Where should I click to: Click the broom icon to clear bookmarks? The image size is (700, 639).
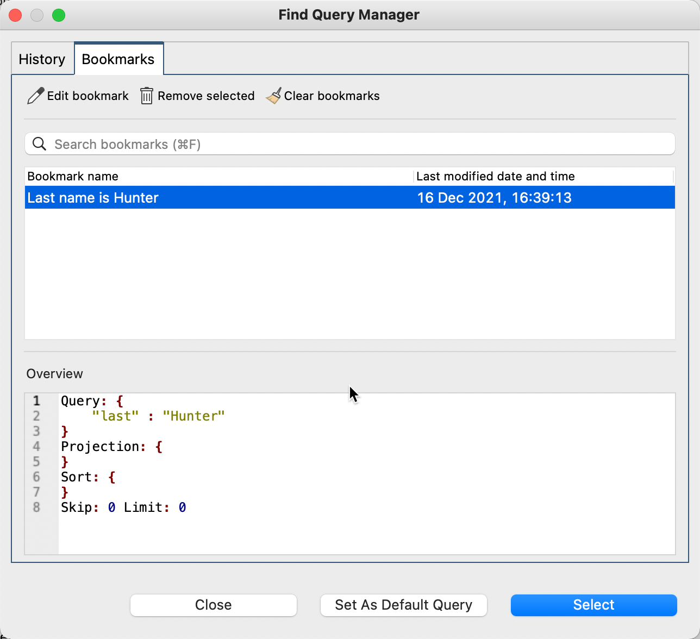pyautogui.click(x=273, y=96)
